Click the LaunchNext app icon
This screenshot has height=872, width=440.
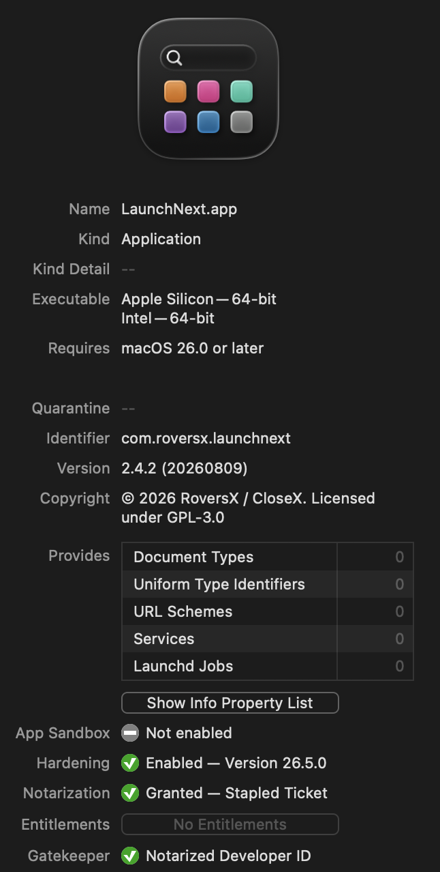pos(208,89)
